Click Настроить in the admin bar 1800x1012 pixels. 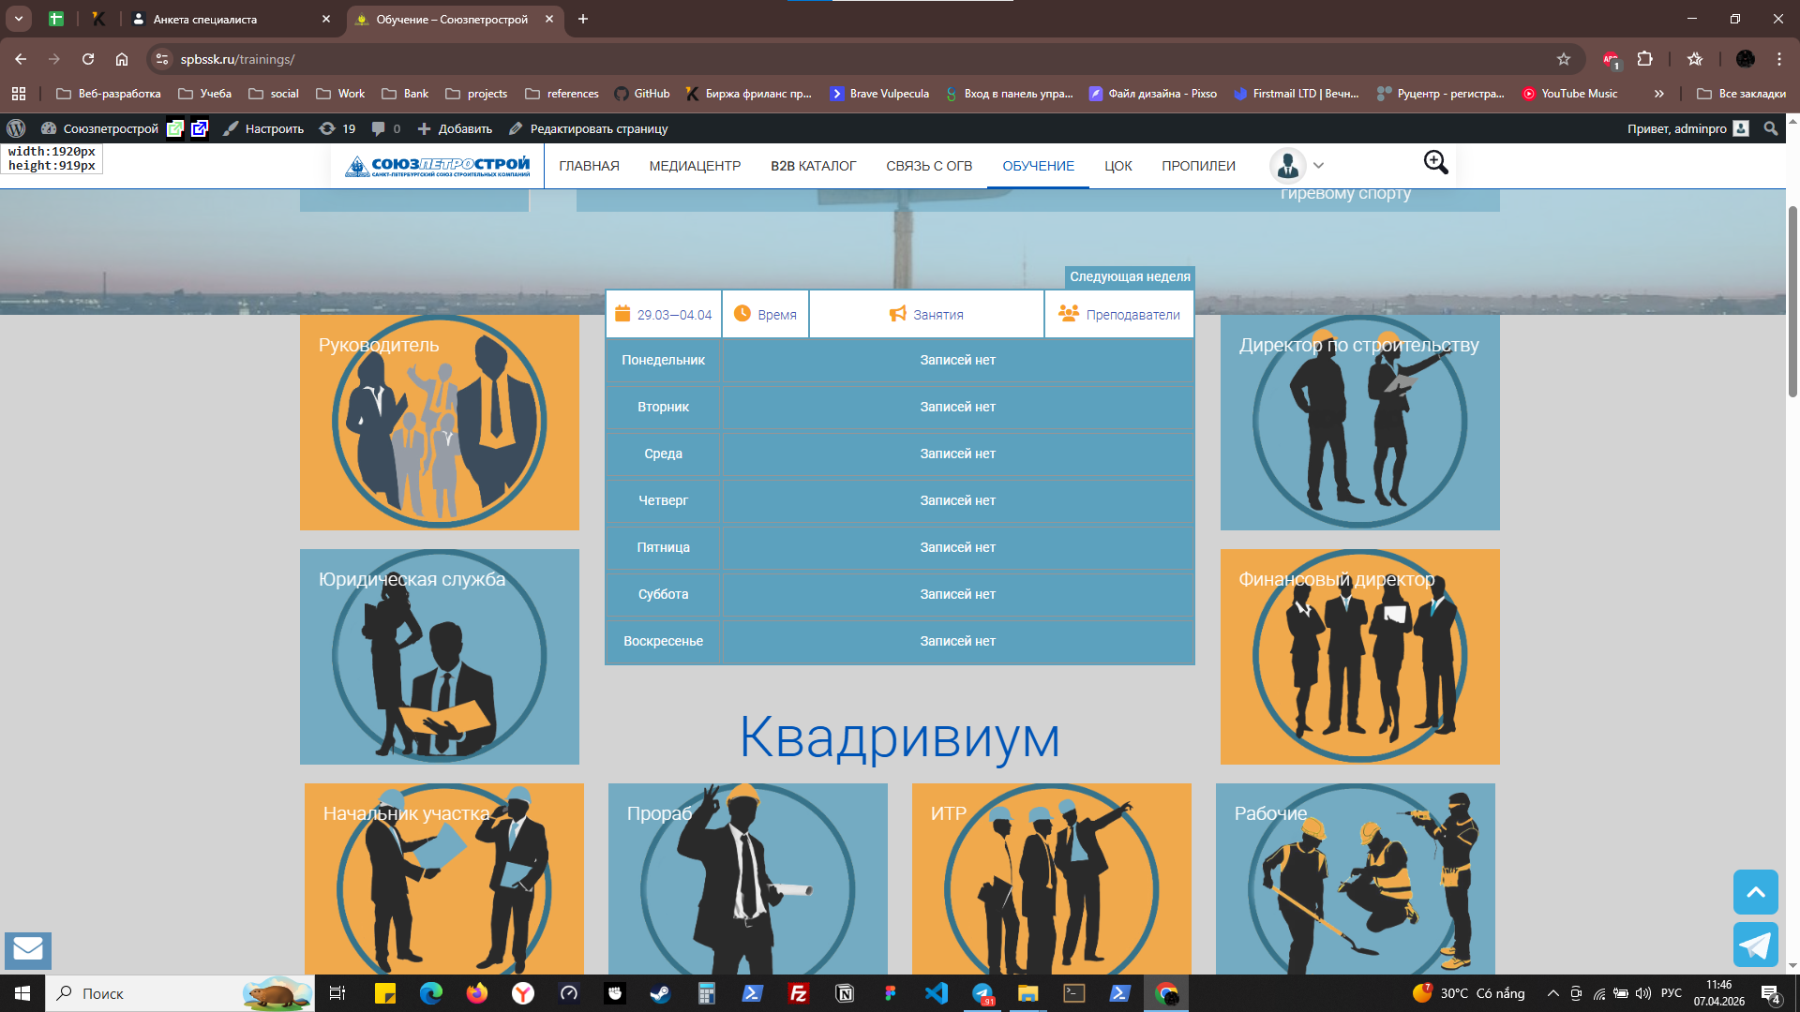263,128
